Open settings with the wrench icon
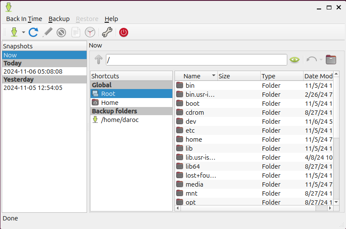This screenshot has height=229, width=346. (107, 32)
